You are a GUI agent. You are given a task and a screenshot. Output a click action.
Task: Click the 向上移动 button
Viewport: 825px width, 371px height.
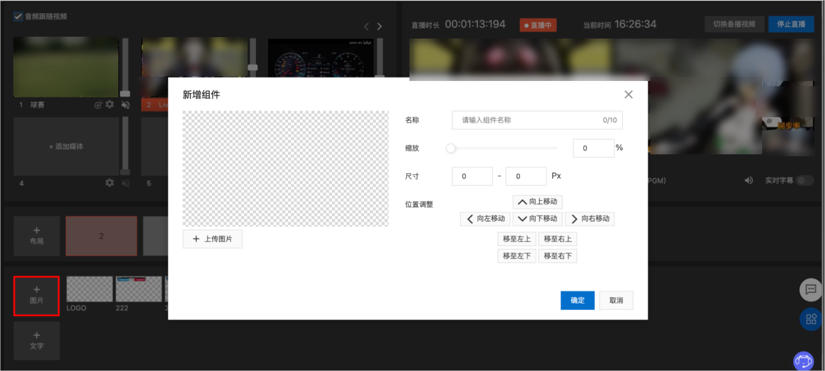537,202
